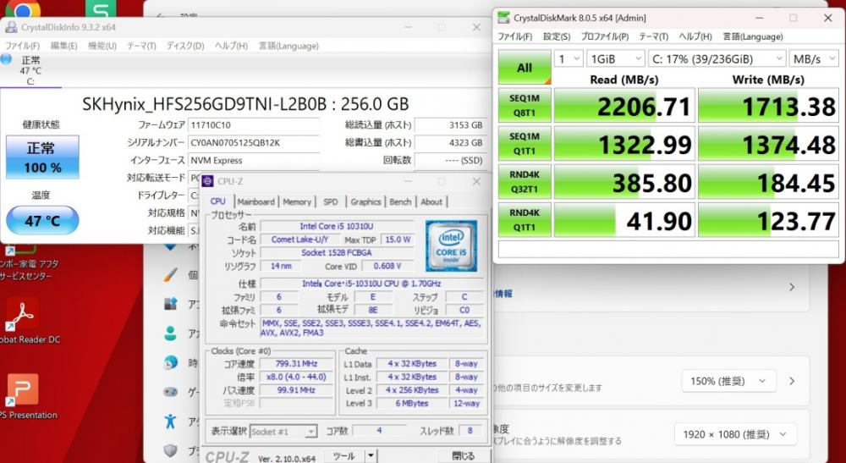Image resolution: width=846 pixels, height=463 pixels.
Task: Open CrystalDiskInfo ヘルプ(H) menu
Action: pyautogui.click(x=231, y=46)
